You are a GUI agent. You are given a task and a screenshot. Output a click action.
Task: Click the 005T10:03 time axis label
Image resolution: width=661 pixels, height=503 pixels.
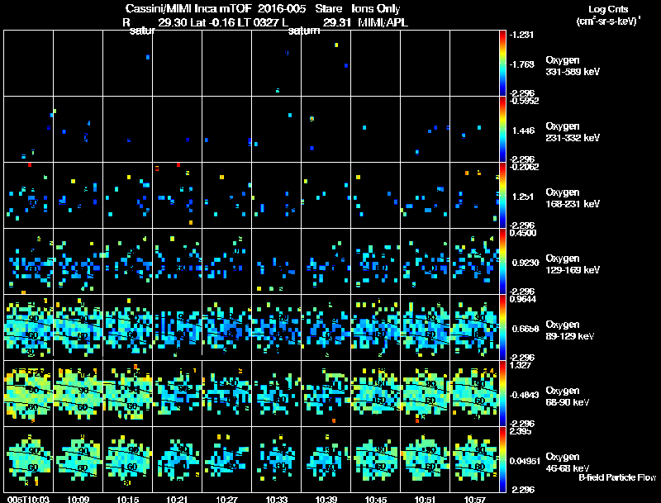(29, 499)
